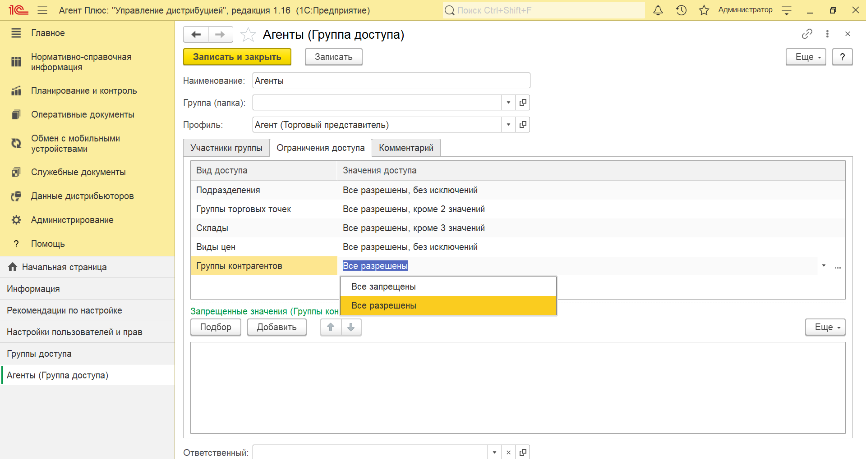Open the 1C main menu hamburger icon
The height and width of the screenshot is (459, 866).
42,10
